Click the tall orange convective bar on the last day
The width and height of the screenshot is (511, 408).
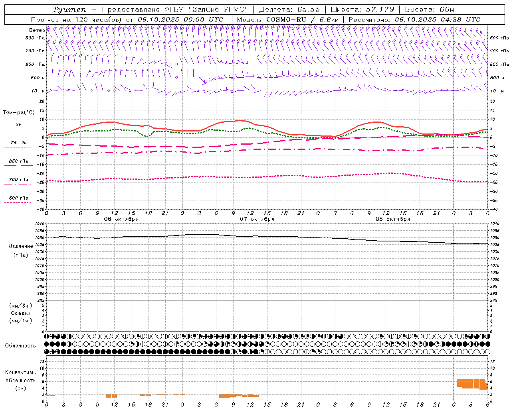click(x=472, y=384)
